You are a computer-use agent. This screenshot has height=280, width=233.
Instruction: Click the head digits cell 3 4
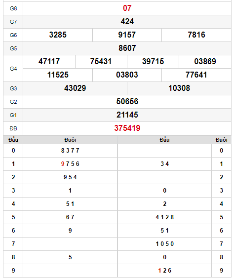[164, 164]
